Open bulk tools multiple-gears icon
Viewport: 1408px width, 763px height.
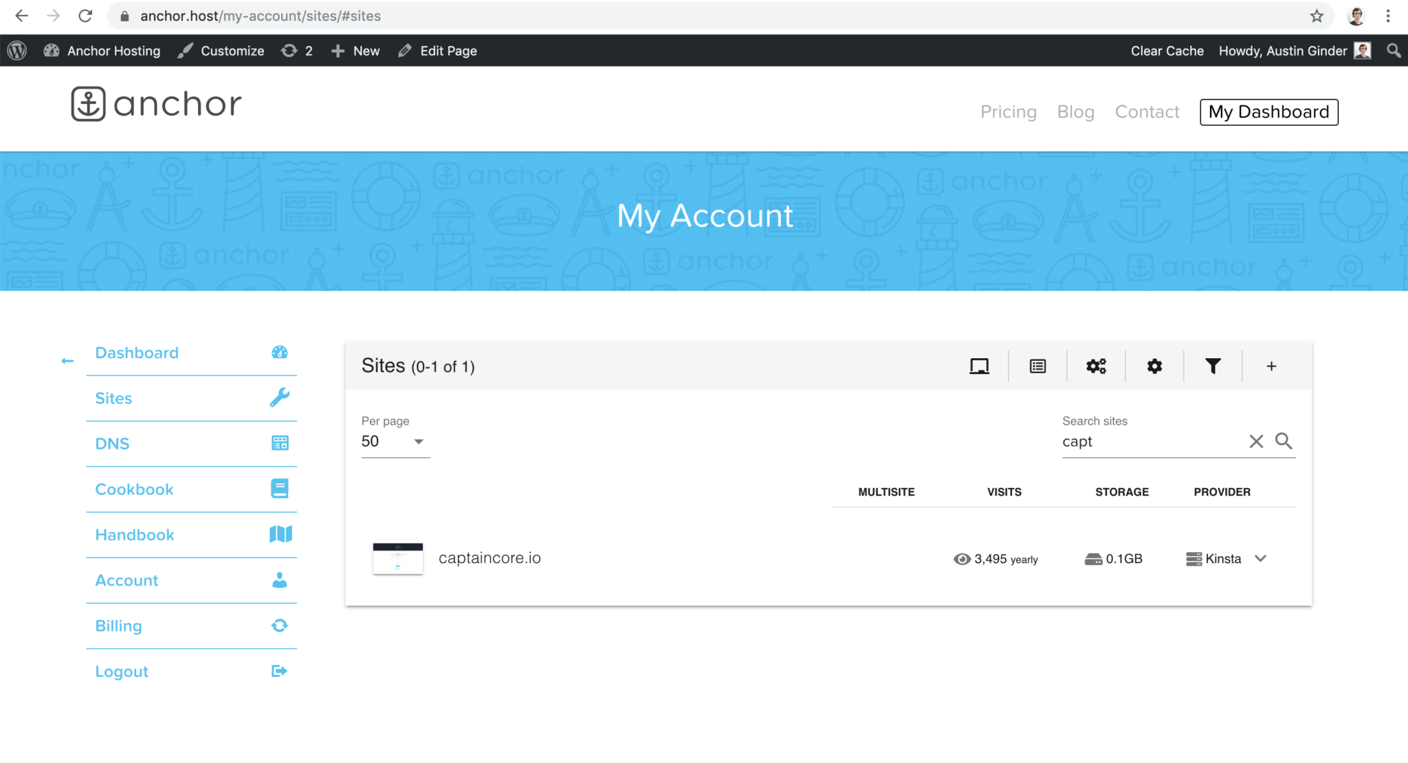click(1096, 366)
